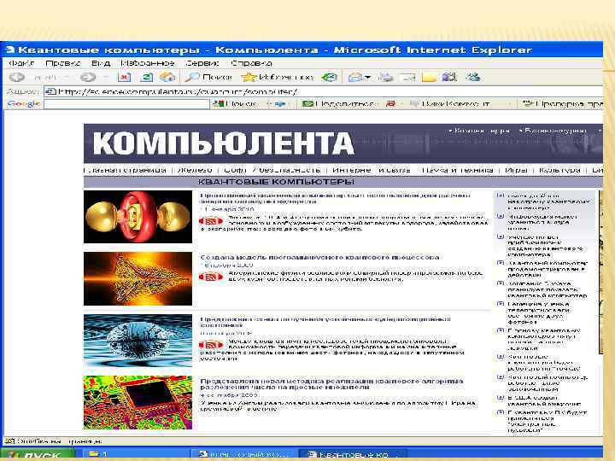Print the page using printer icon
The height and width of the screenshot is (461, 615).
tap(386, 77)
